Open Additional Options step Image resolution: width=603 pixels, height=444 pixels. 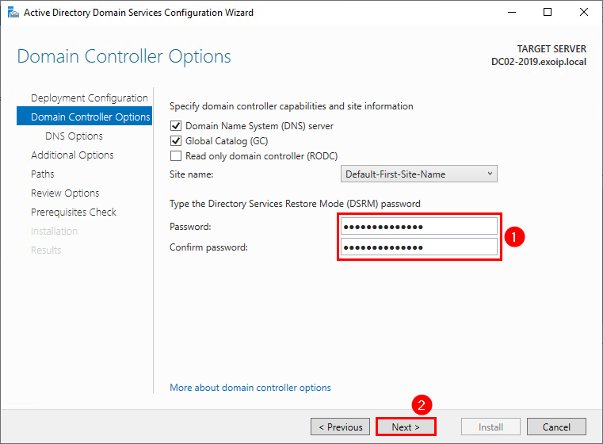coord(72,155)
